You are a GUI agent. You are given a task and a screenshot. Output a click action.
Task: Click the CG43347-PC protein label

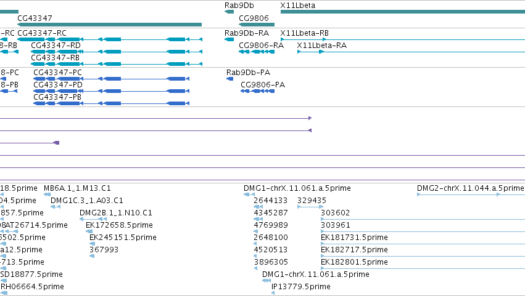[x=57, y=73]
